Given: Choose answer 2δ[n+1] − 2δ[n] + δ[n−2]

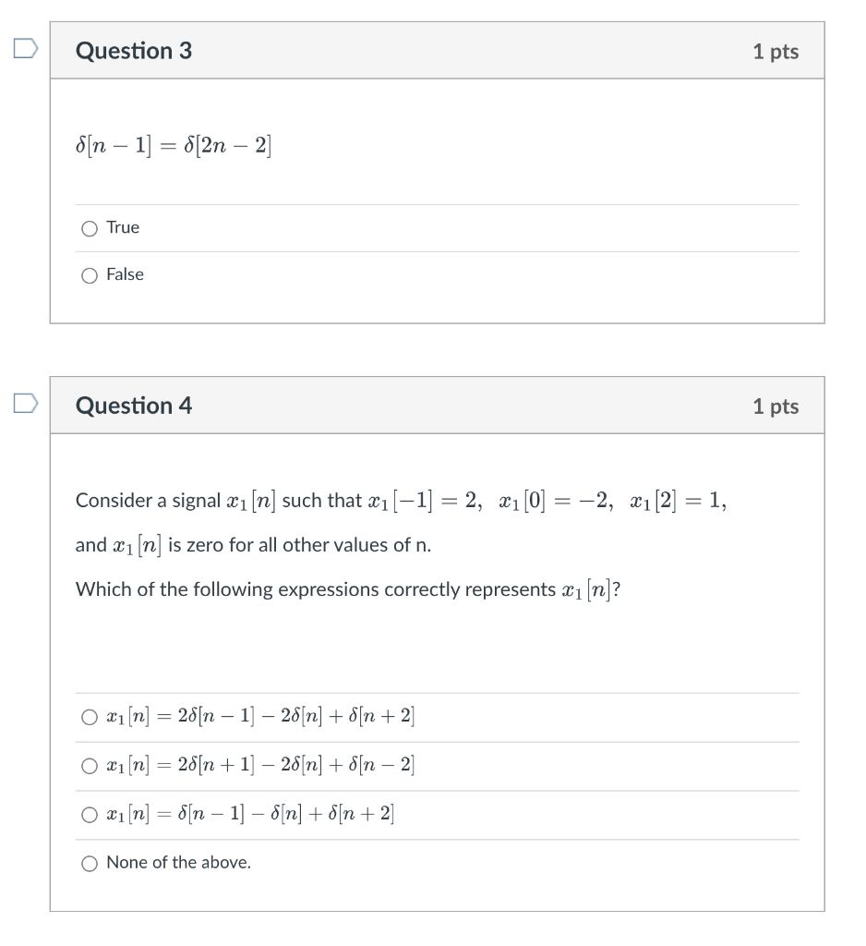Looking at the screenshot, I should pos(90,764).
